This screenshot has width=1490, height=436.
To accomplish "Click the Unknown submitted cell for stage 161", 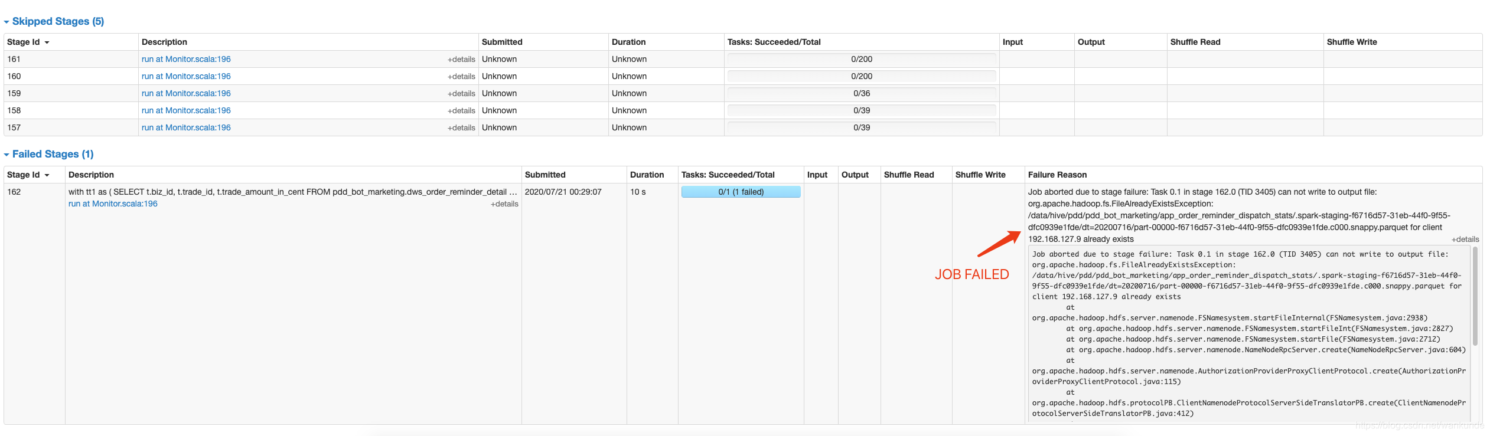I will pyautogui.click(x=543, y=59).
